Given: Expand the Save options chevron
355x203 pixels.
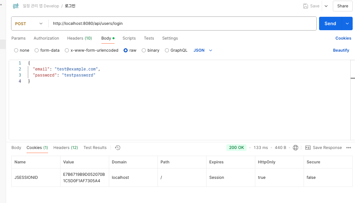Looking at the screenshot, I should pyautogui.click(x=326, y=6).
